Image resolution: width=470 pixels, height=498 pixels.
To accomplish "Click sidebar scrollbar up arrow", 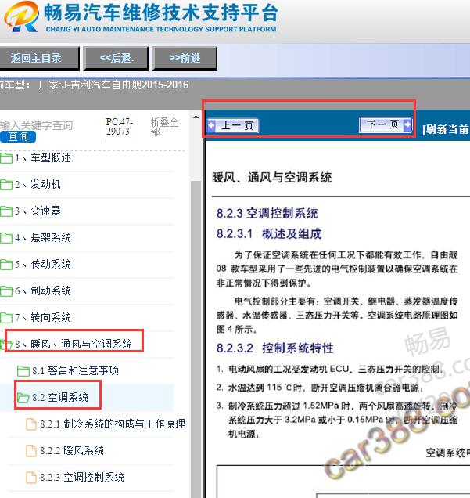I will [196, 117].
